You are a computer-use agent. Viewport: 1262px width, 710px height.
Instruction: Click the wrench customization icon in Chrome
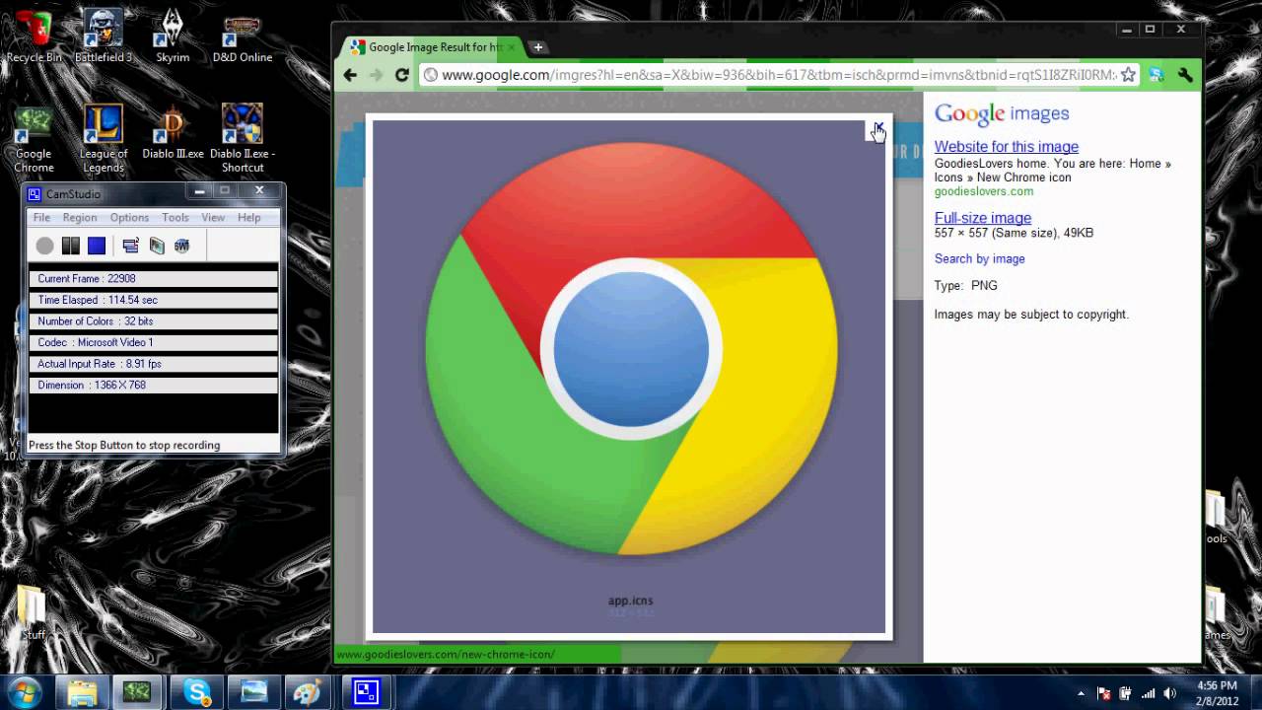point(1185,74)
